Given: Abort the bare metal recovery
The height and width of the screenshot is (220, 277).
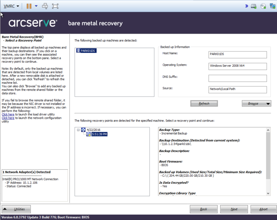Looking at the screenshot, I should point(263,209).
